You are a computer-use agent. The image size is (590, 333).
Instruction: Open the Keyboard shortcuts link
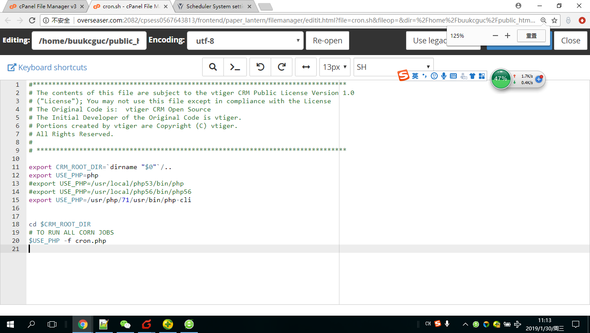(x=47, y=67)
